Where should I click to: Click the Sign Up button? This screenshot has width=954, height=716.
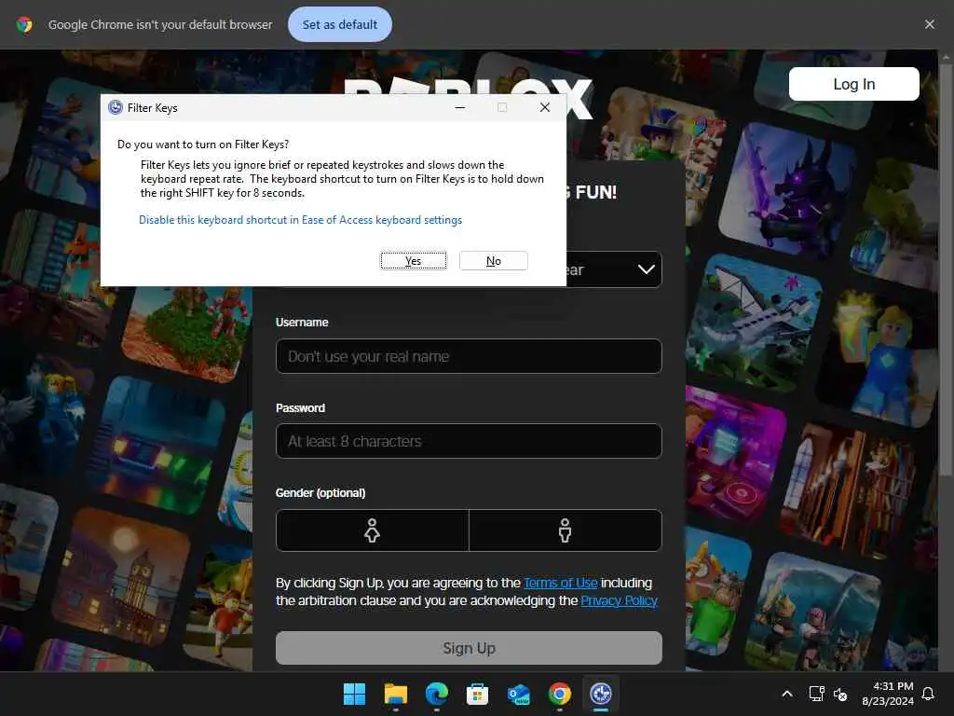pos(469,648)
